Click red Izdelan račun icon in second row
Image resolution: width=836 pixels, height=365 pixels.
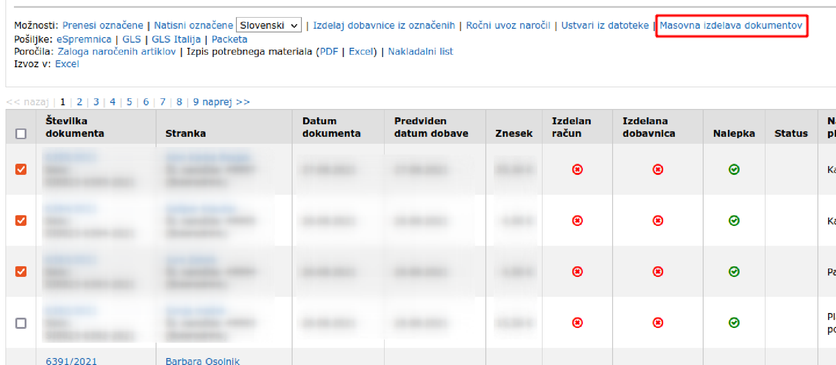[577, 220]
